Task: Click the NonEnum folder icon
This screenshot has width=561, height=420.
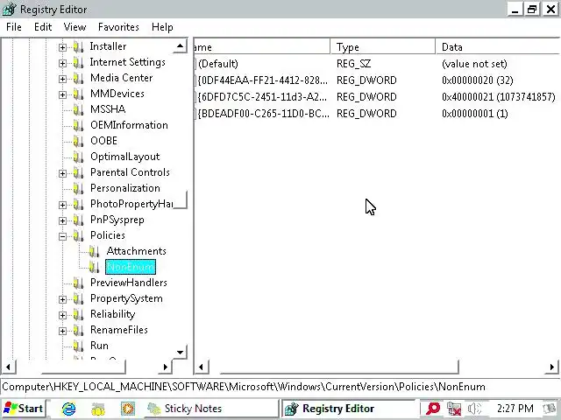Action: 94,267
